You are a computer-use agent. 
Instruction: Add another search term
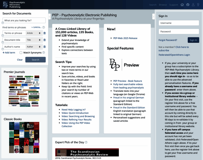coord(9,53)
